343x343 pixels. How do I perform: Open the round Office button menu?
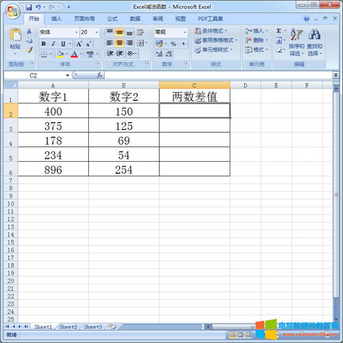pos(12,12)
